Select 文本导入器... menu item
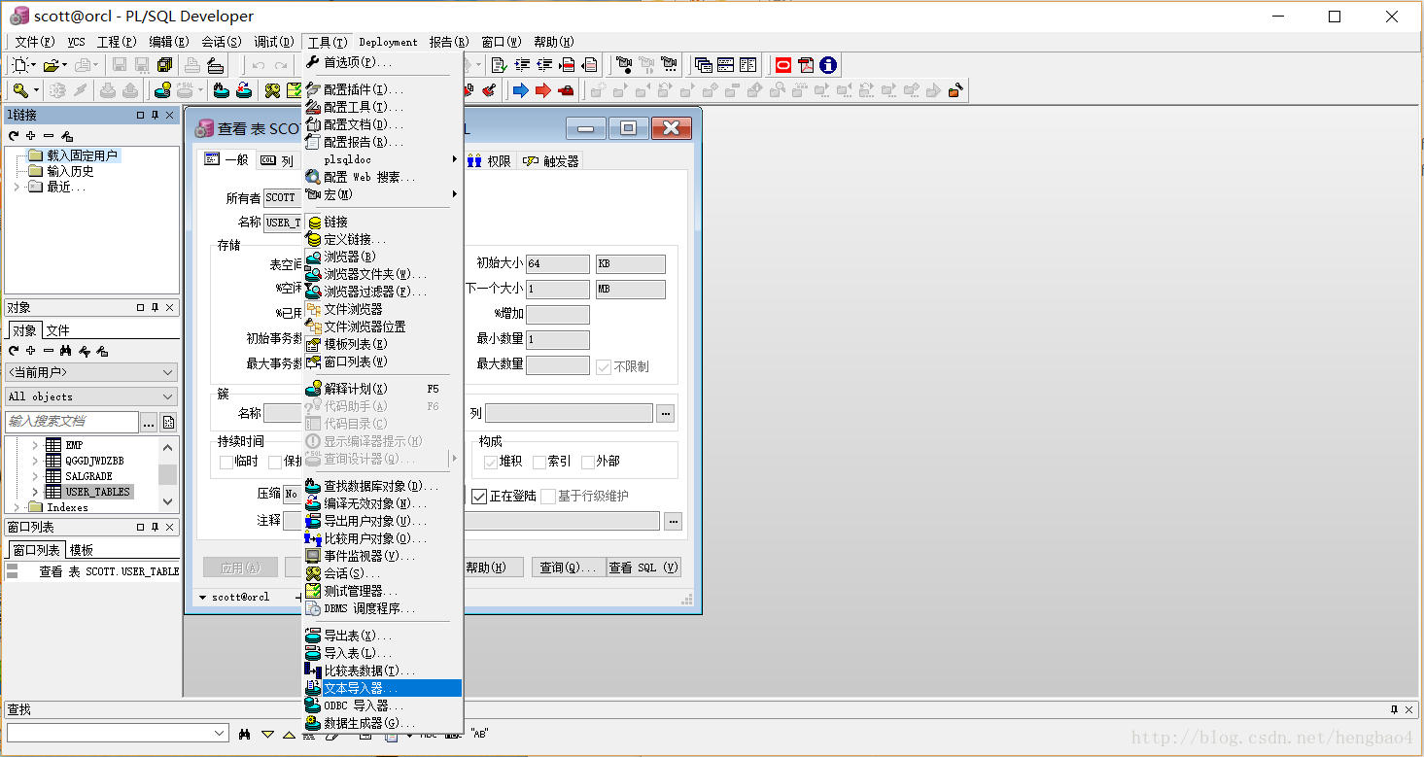This screenshot has height=757, width=1424. 383,688
